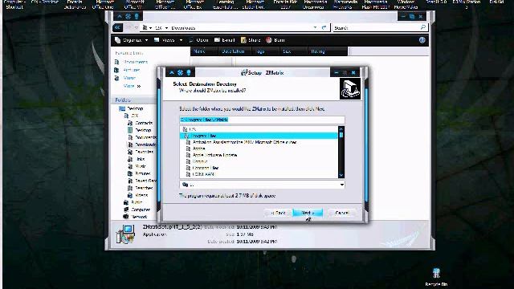The height and width of the screenshot is (289, 514).
Task: Click the installer computer icon in Setup header
Action: pos(350,88)
